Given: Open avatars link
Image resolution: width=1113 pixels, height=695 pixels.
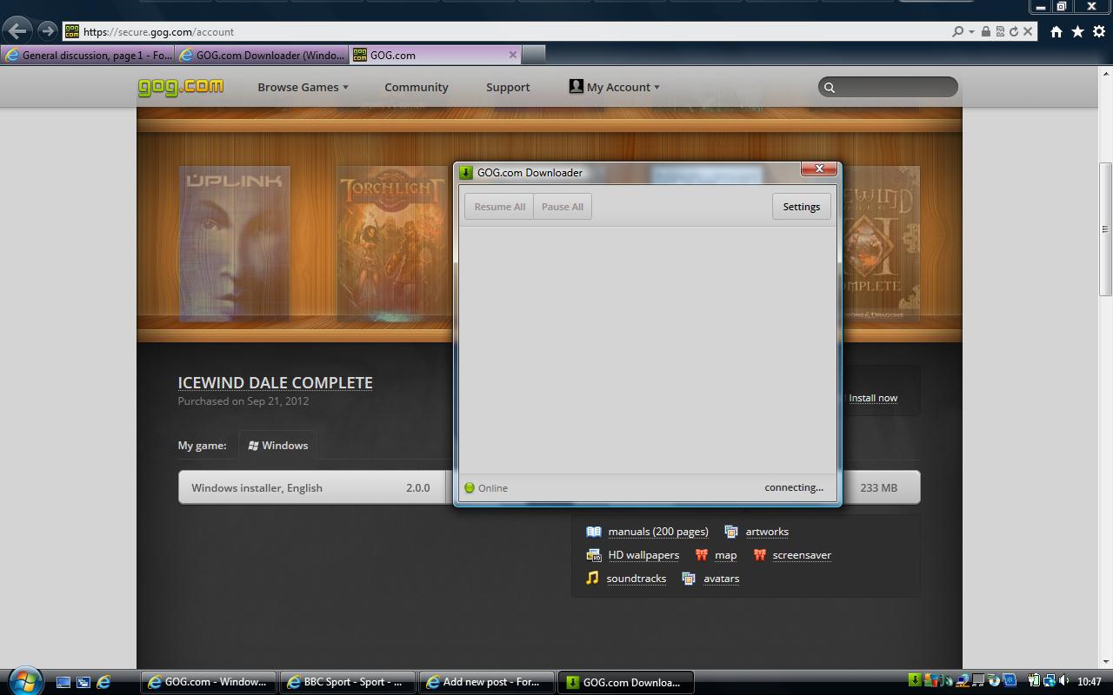Looking at the screenshot, I should [x=722, y=579].
